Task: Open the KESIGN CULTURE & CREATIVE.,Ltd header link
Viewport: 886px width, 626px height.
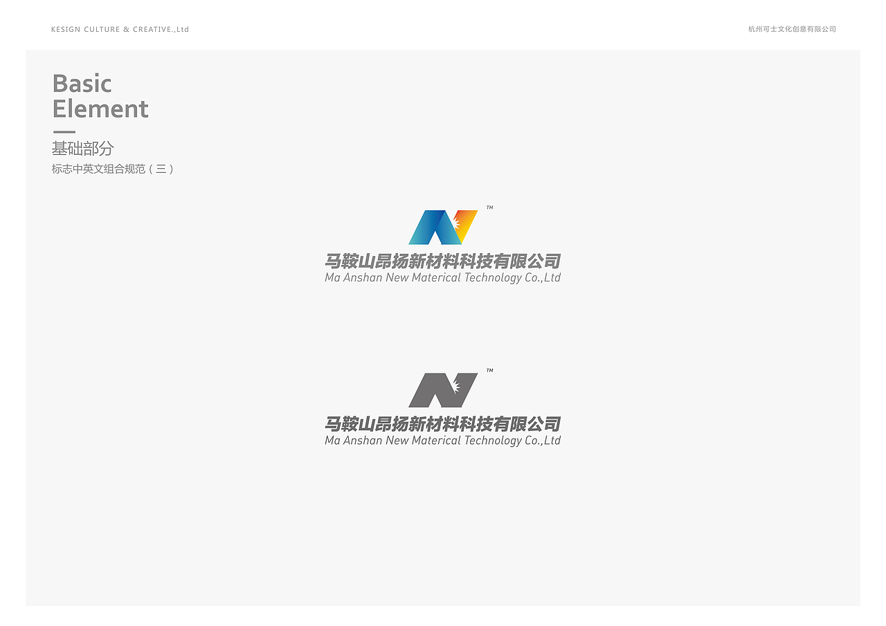Action: pyautogui.click(x=120, y=29)
